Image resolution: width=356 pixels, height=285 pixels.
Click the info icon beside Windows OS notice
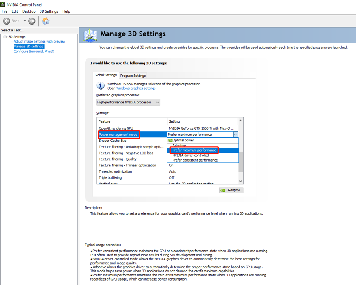pyautogui.click(x=100, y=86)
